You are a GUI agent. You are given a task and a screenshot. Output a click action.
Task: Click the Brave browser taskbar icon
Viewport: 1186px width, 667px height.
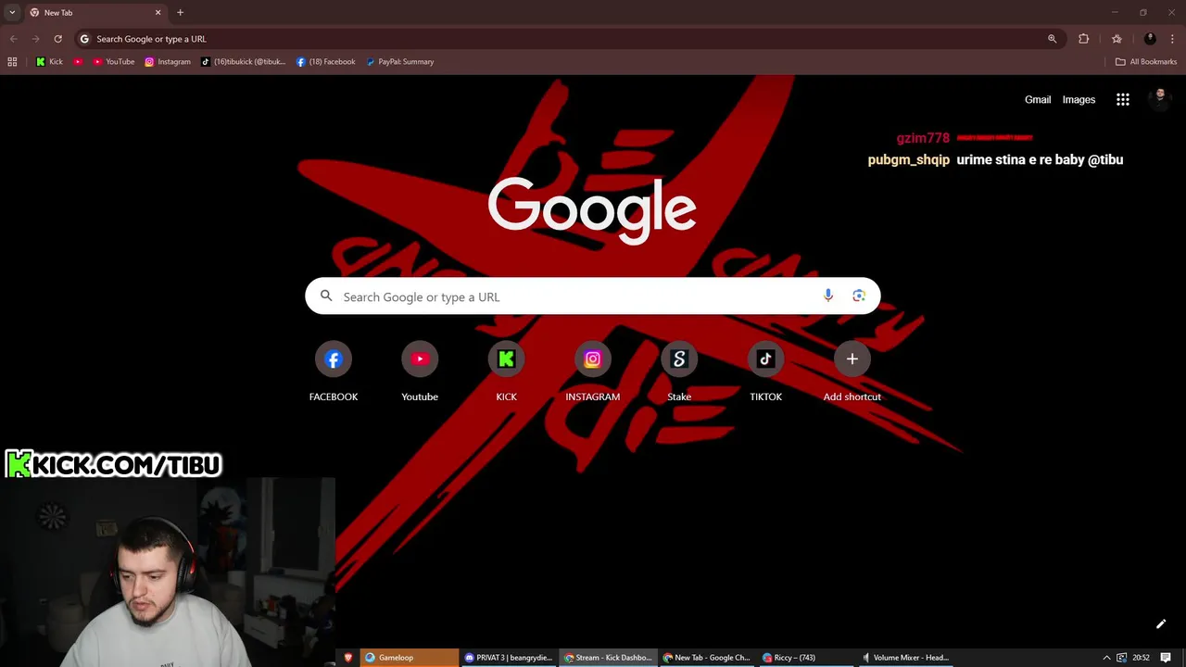tap(348, 658)
